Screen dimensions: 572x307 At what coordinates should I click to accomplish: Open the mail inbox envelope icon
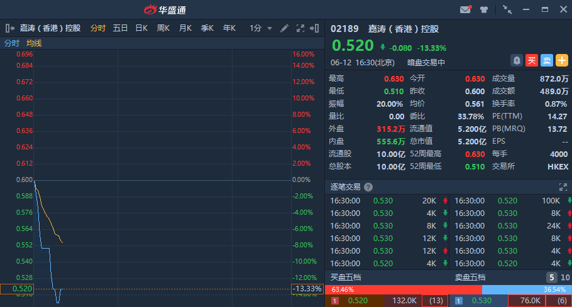point(465,9)
